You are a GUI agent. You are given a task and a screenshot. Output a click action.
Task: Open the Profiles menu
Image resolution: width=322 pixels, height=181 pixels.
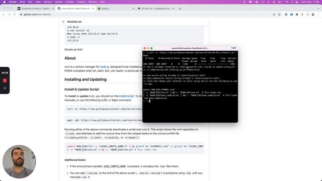[69, 2]
